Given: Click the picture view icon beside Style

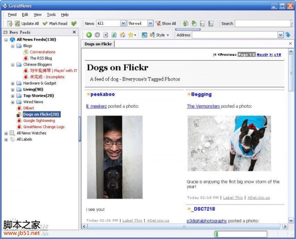Looking at the screenshot, I should tap(145, 35).
